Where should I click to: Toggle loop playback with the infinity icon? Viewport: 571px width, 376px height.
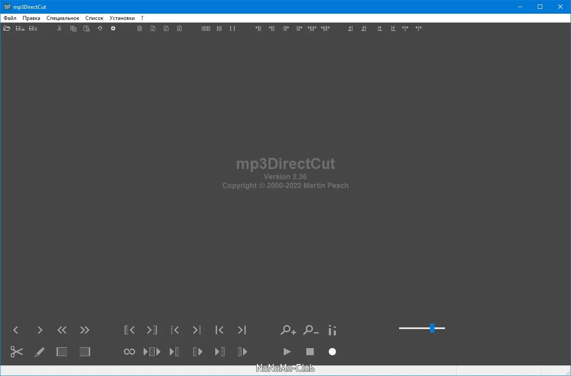(x=129, y=352)
